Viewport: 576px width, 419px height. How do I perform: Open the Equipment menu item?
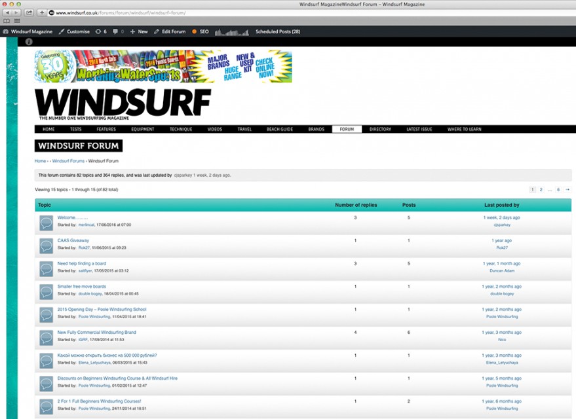pyautogui.click(x=142, y=129)
